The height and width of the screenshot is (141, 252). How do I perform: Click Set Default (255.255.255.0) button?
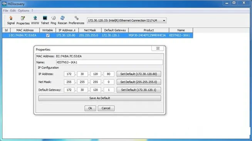click(139, 82)
